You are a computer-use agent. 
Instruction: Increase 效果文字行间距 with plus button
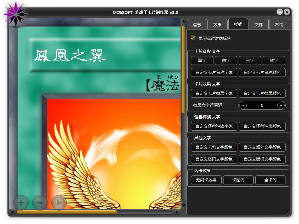click(281, 105)
